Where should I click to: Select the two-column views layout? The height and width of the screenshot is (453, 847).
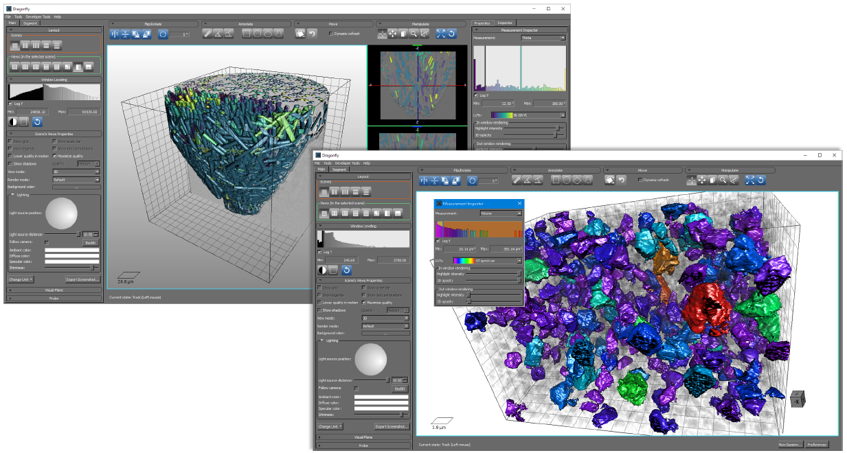pyautogui.click(x=335, y=213)
